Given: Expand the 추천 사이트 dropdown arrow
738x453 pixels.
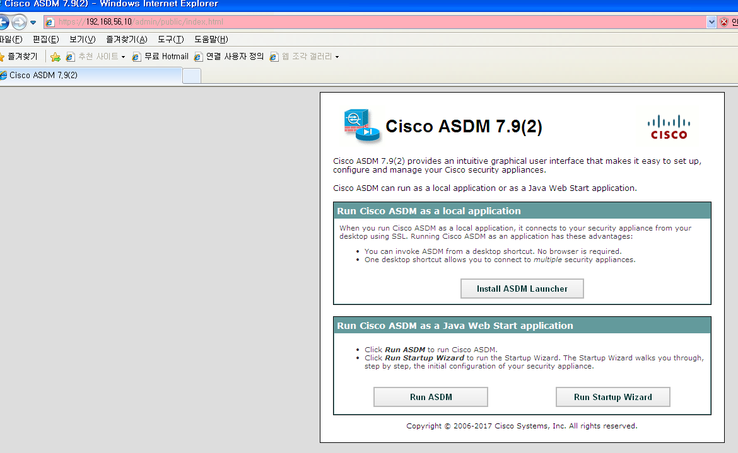Looking at the screenshot, I should point(123,57).
